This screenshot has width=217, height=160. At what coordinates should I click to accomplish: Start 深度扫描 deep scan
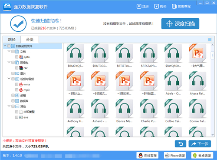tap(180, 23)
